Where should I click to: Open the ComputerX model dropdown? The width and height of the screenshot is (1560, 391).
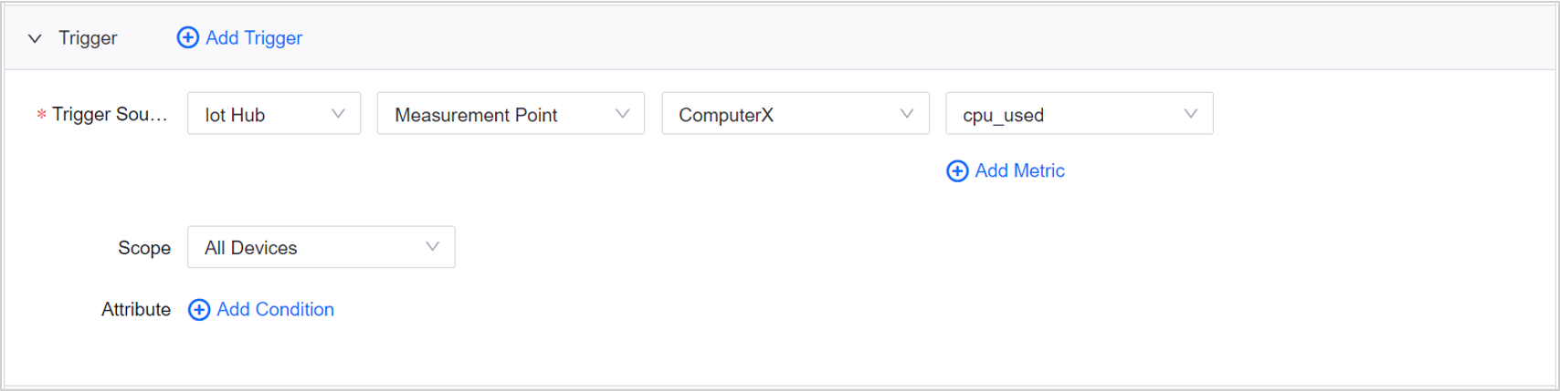coord(776,114)
